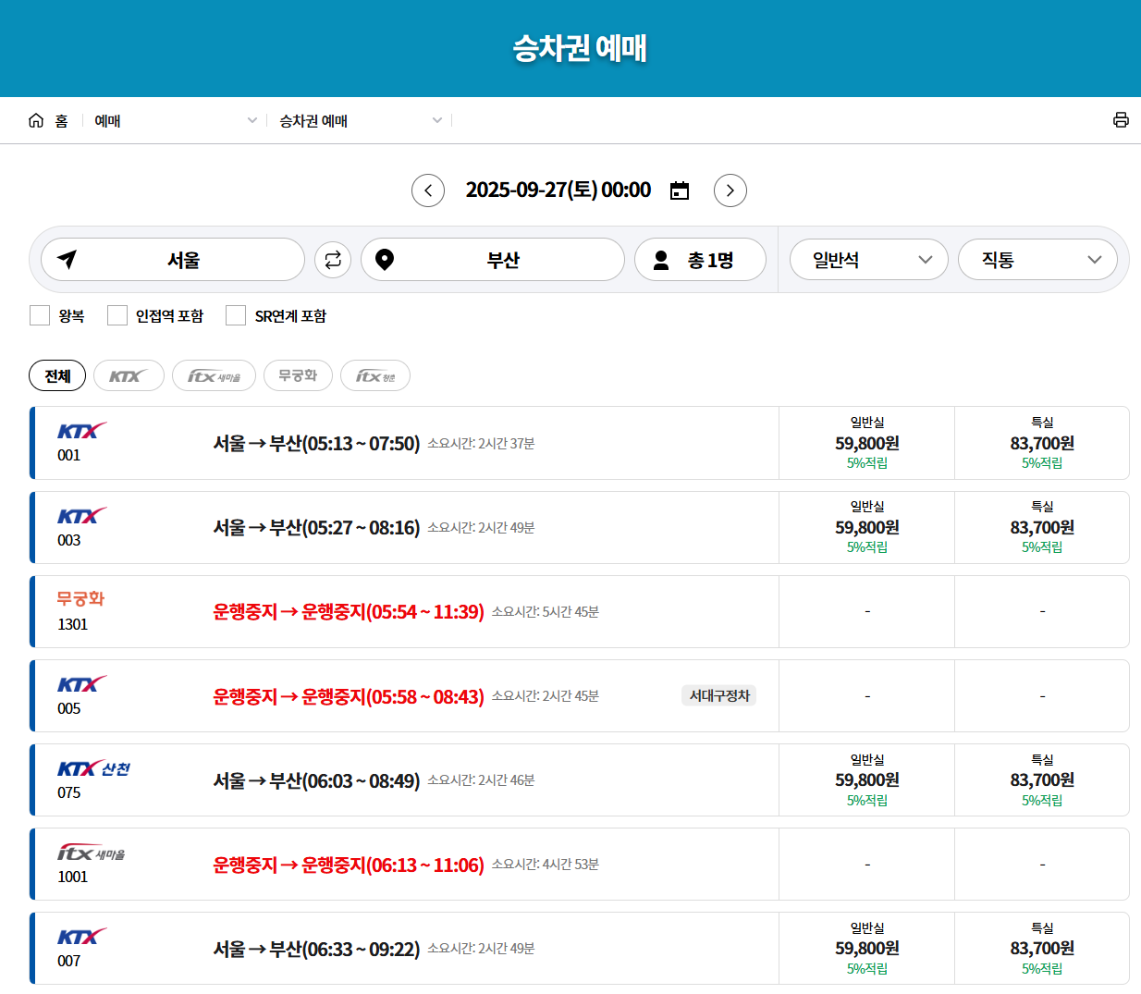1141x994 pixels.
Task: Select 특실 83,700원 for train 001
Action: 1042,443
